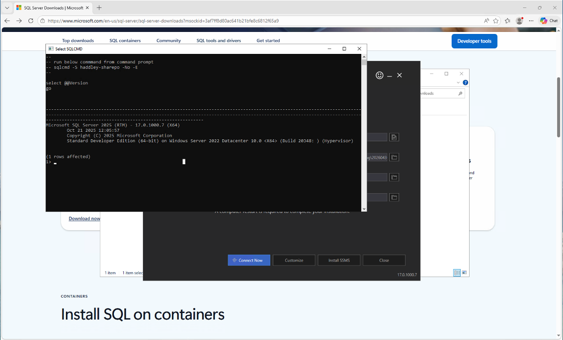Open fourth field's folder icon in installer

pyautogui.click(x=394, y=198)
